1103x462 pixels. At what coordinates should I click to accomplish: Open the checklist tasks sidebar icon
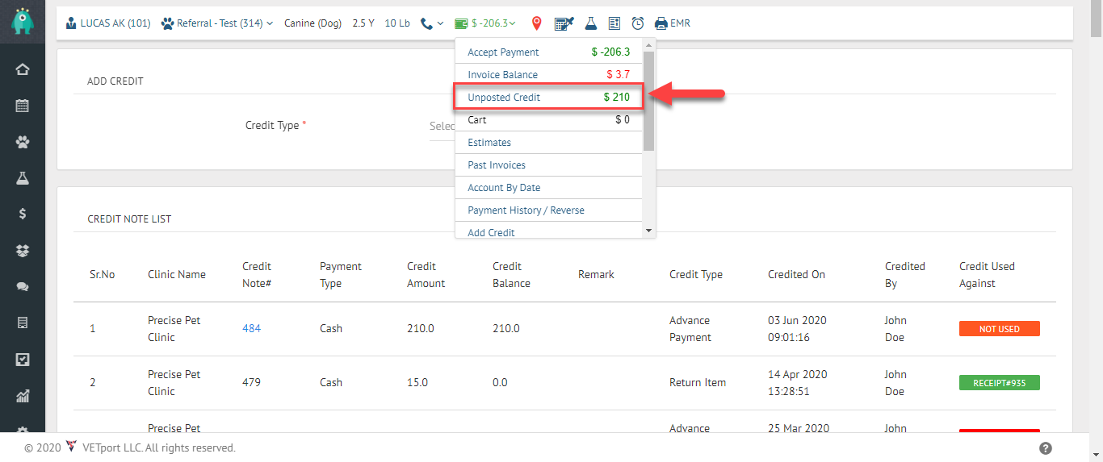(x=23, y=360)
